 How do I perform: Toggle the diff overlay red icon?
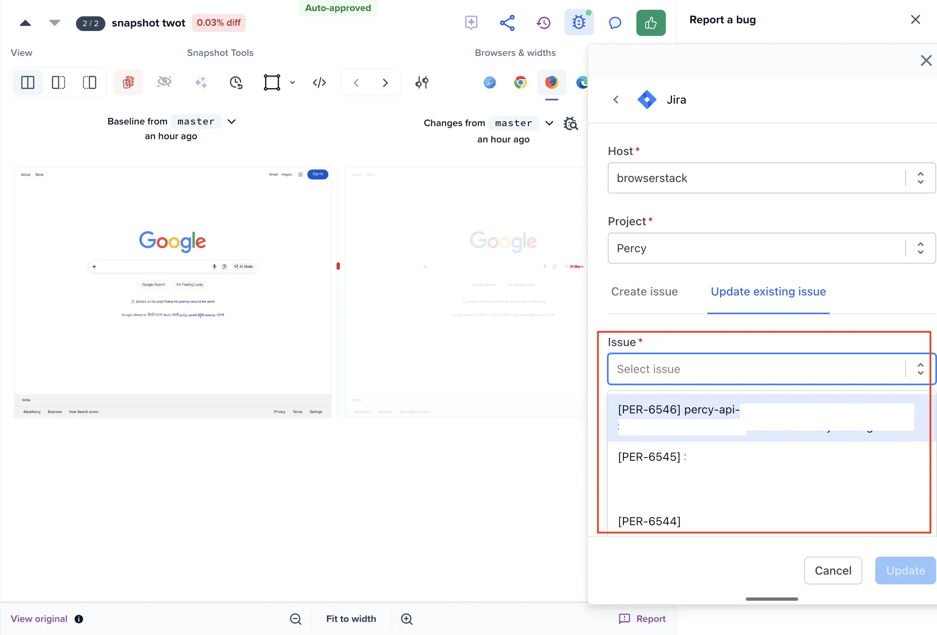[x=128, y=82]
